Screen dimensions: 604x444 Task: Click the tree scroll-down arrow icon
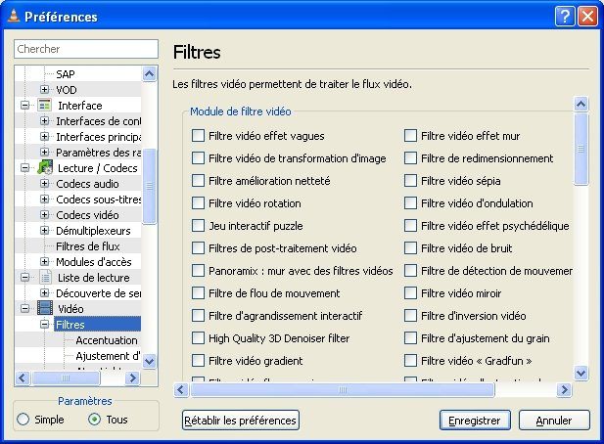[149, 361]
